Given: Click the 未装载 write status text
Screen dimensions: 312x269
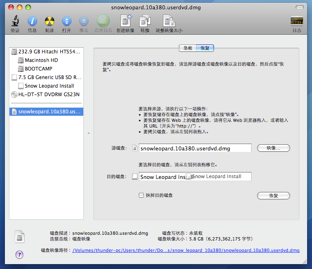Looking at the screenshot, I should (x=196, y=233).
